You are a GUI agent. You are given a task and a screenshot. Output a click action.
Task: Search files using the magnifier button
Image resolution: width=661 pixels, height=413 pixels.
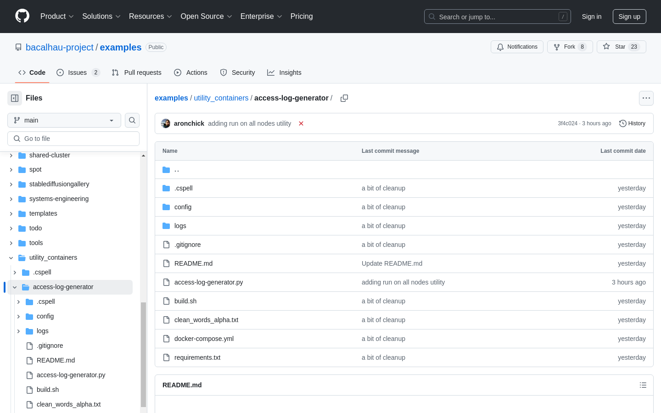pos(132,120)
